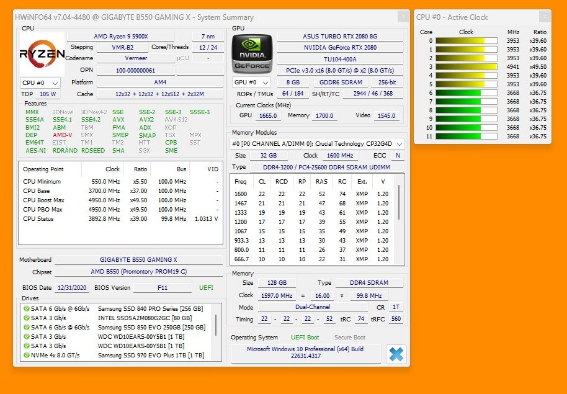Click the Video clock 1545.0 field

point(386,116)
